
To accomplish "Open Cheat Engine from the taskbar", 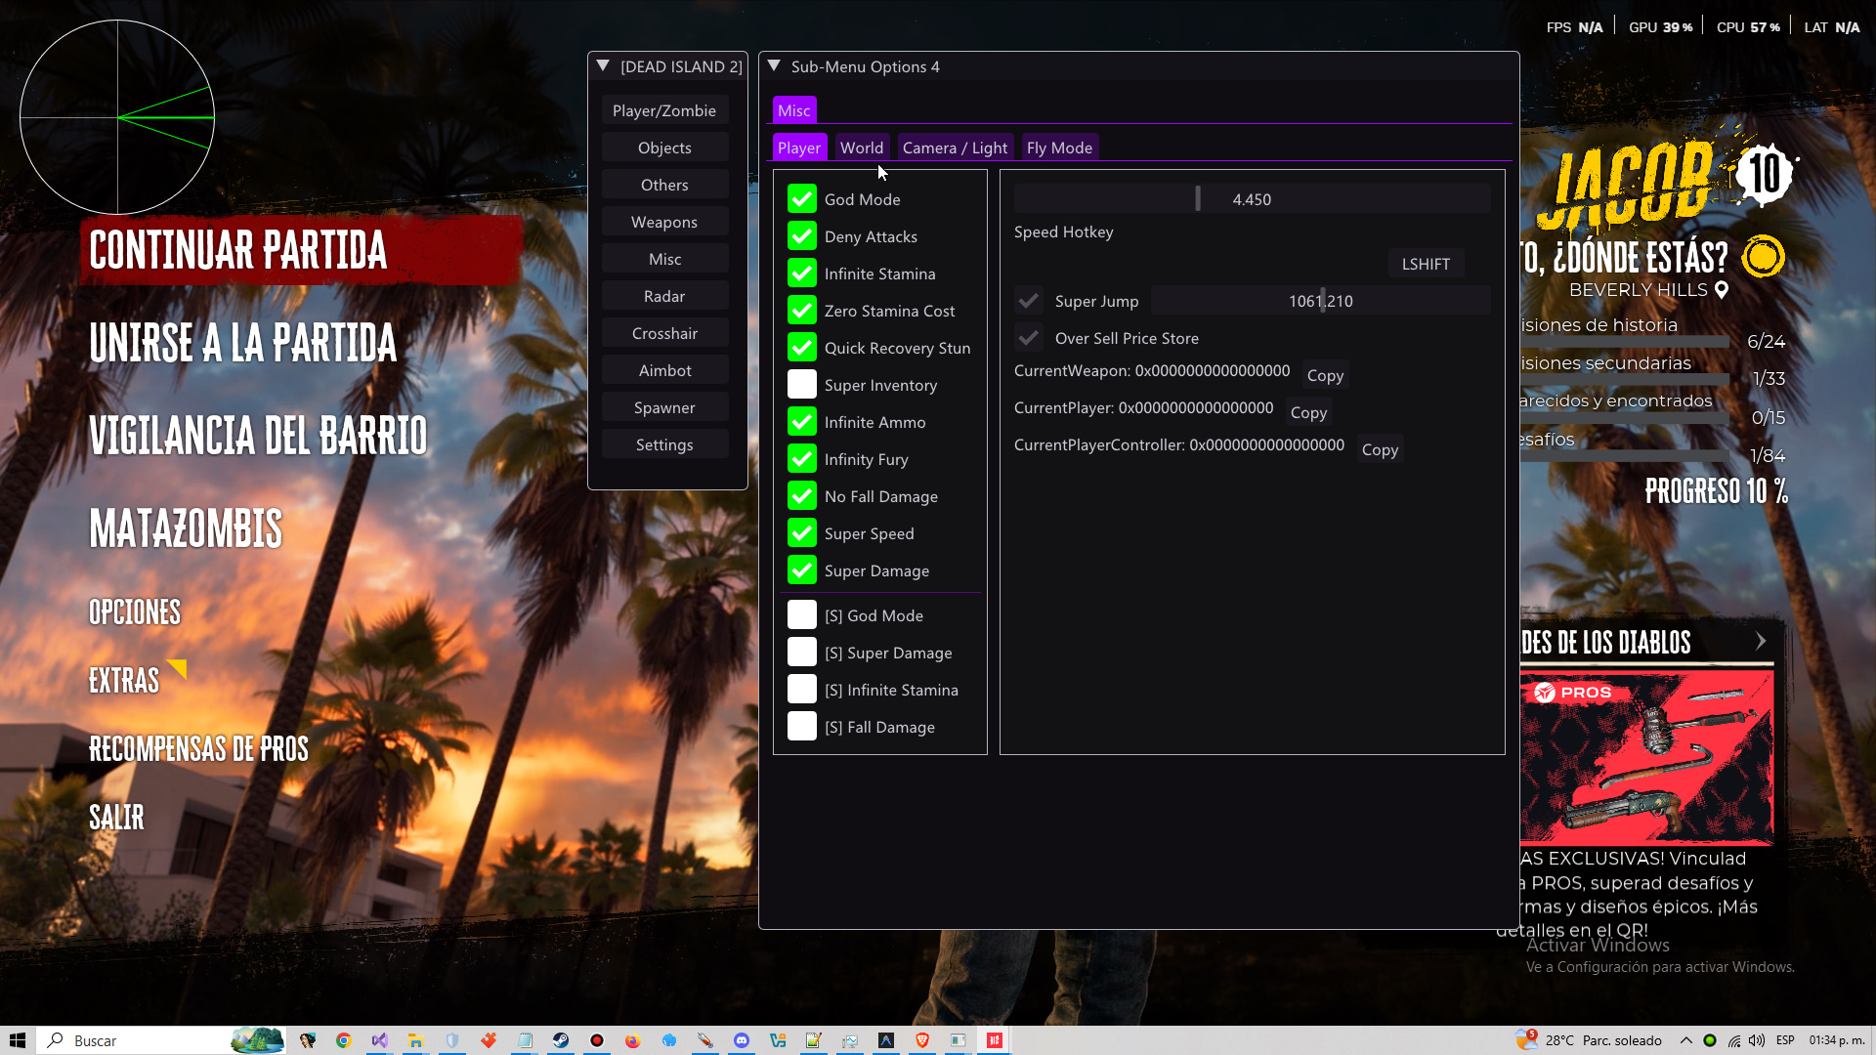I will coord(705,1040).
